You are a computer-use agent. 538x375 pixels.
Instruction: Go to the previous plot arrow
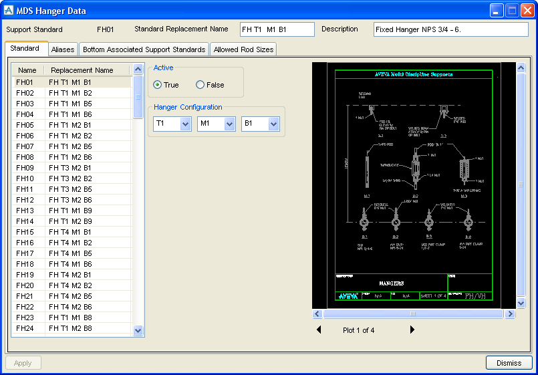319,330
